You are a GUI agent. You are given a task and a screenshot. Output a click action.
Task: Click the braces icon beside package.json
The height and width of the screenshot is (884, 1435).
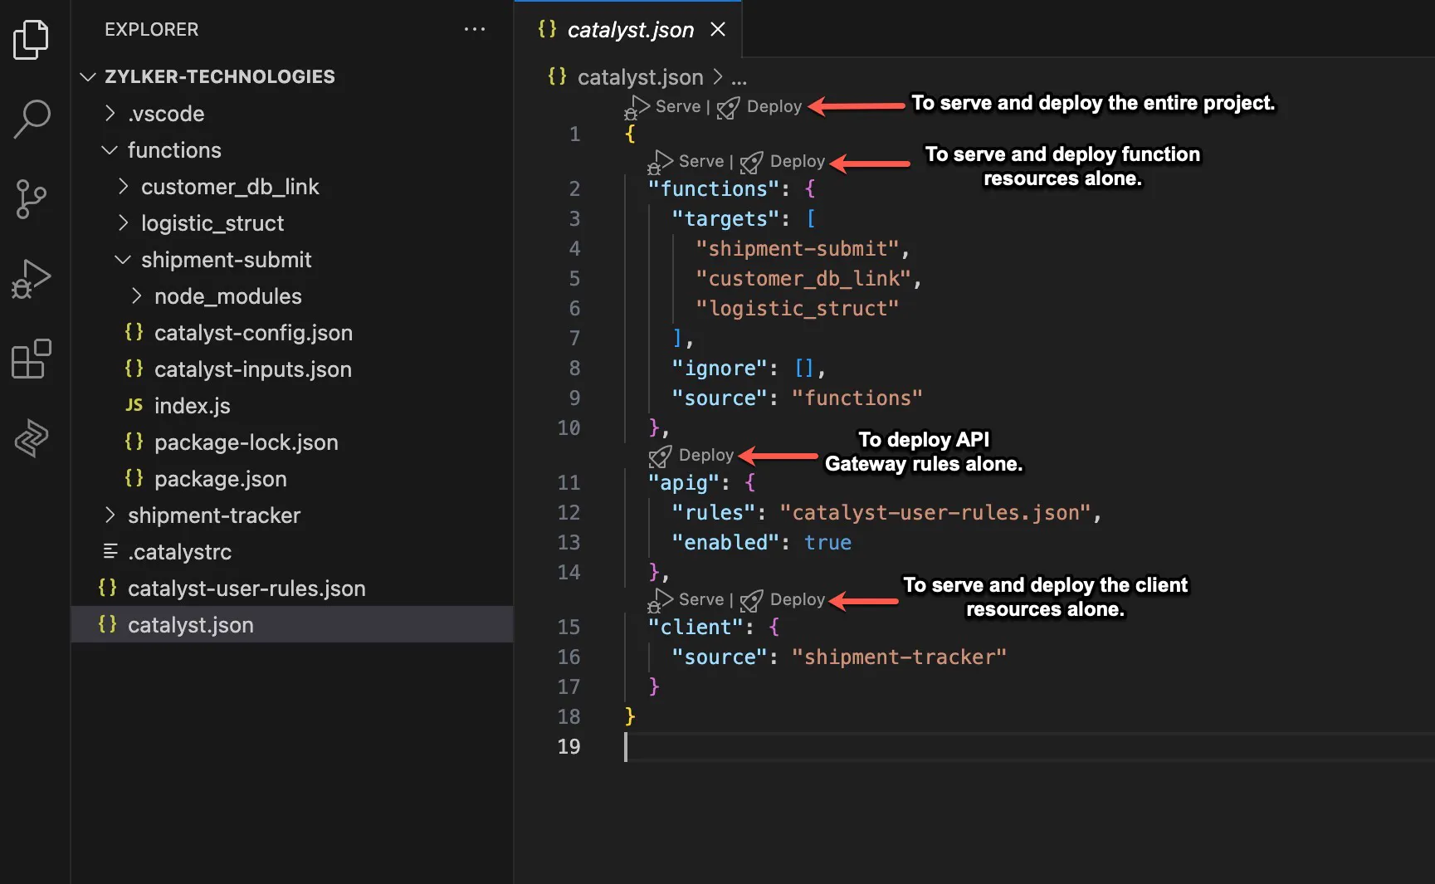tap(134, 477)
